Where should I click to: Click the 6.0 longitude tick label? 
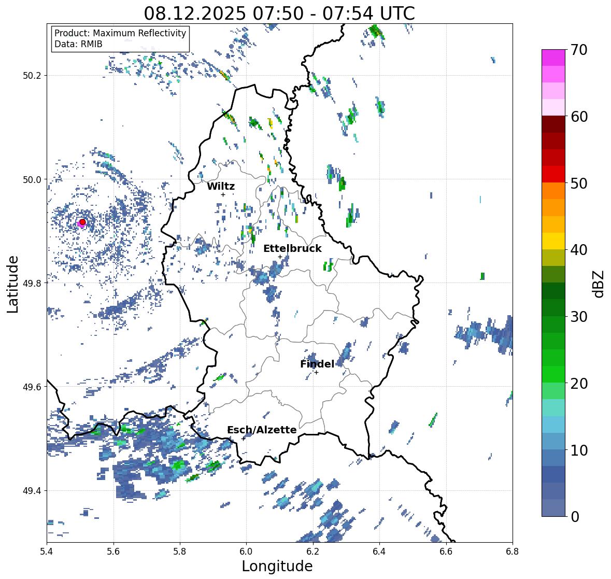pyautogui.click(x=246, y=552)
